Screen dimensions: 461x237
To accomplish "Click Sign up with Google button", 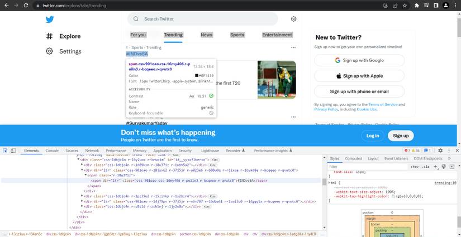I will coord(359,60).
